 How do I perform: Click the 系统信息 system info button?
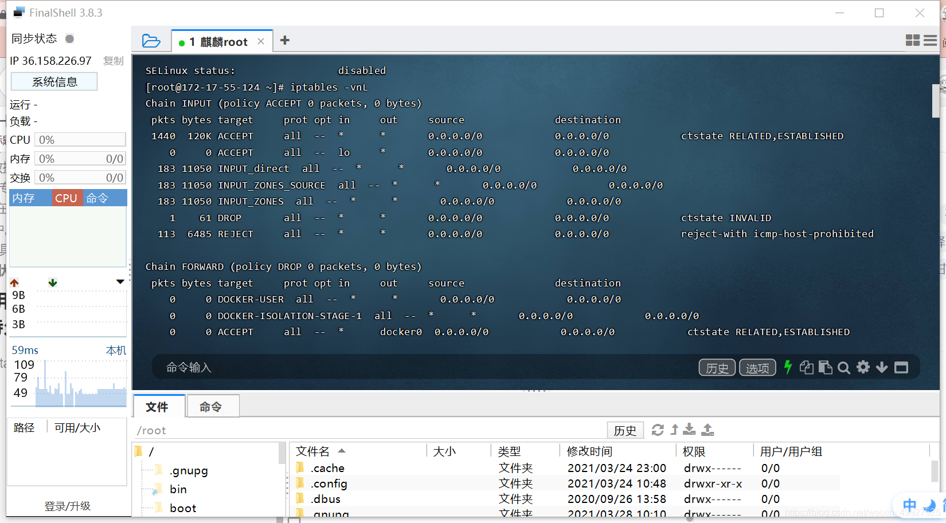(x=54, y=82)
